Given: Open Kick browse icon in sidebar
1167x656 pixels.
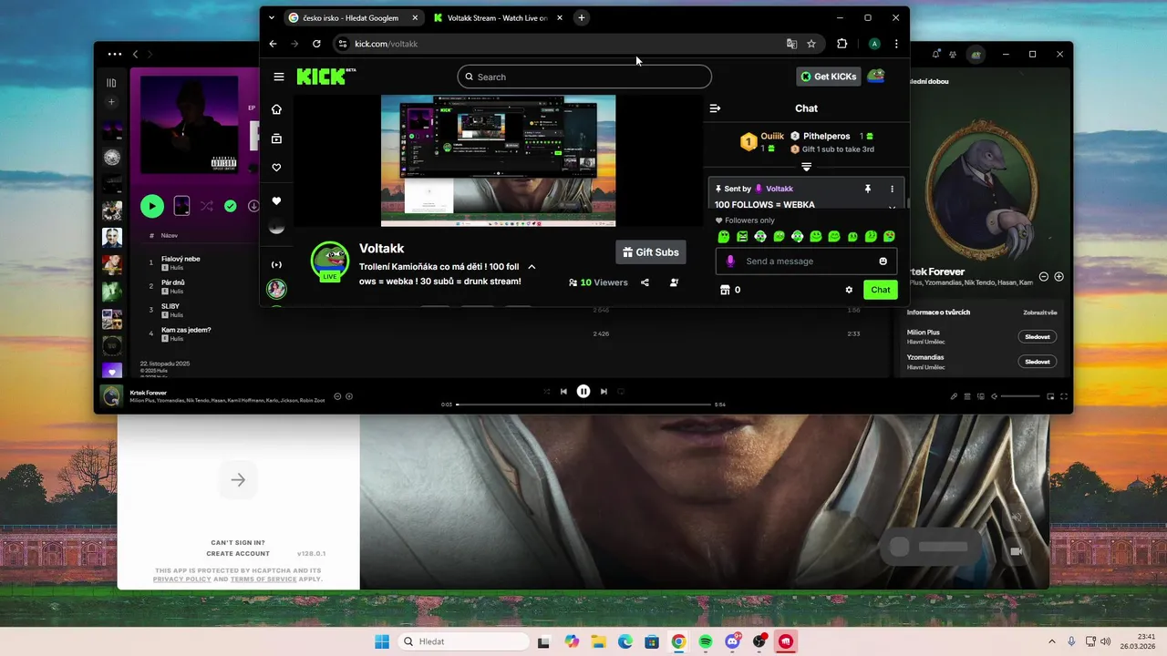Looking at the screenshot, I should pos(276,138).
